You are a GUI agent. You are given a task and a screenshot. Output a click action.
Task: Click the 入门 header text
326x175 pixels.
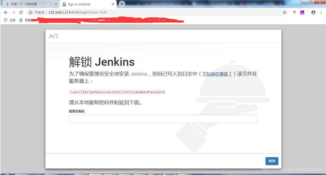point(53,36)
